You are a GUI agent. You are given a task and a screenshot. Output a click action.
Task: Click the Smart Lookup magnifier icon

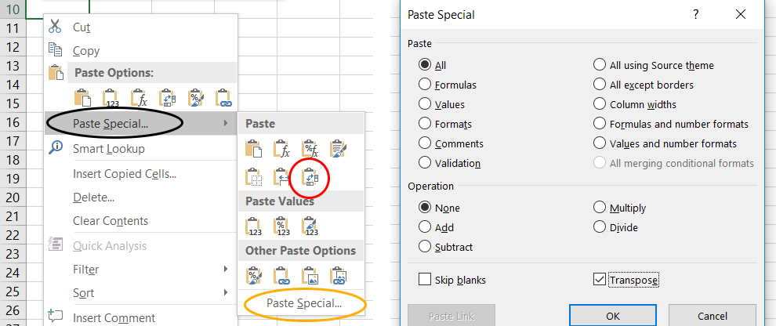pyautogui.click(x=56, y=148)
